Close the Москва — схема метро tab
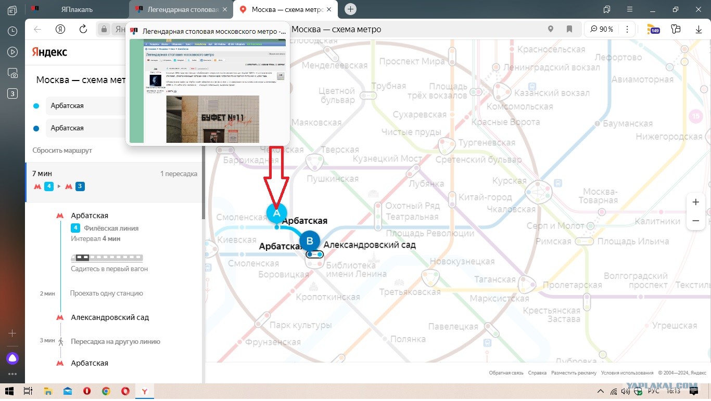This screenshot has width=711, height=401. pyautogui.click(x=328, y=9)
